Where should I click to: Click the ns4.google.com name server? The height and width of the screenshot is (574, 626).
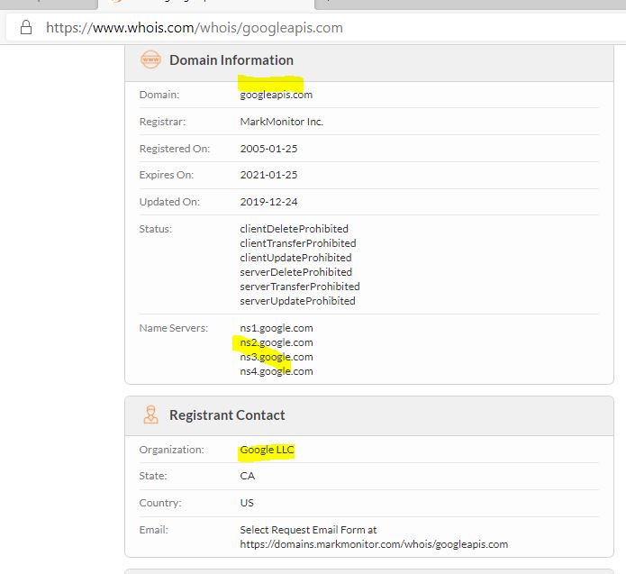tap(276, 371)
